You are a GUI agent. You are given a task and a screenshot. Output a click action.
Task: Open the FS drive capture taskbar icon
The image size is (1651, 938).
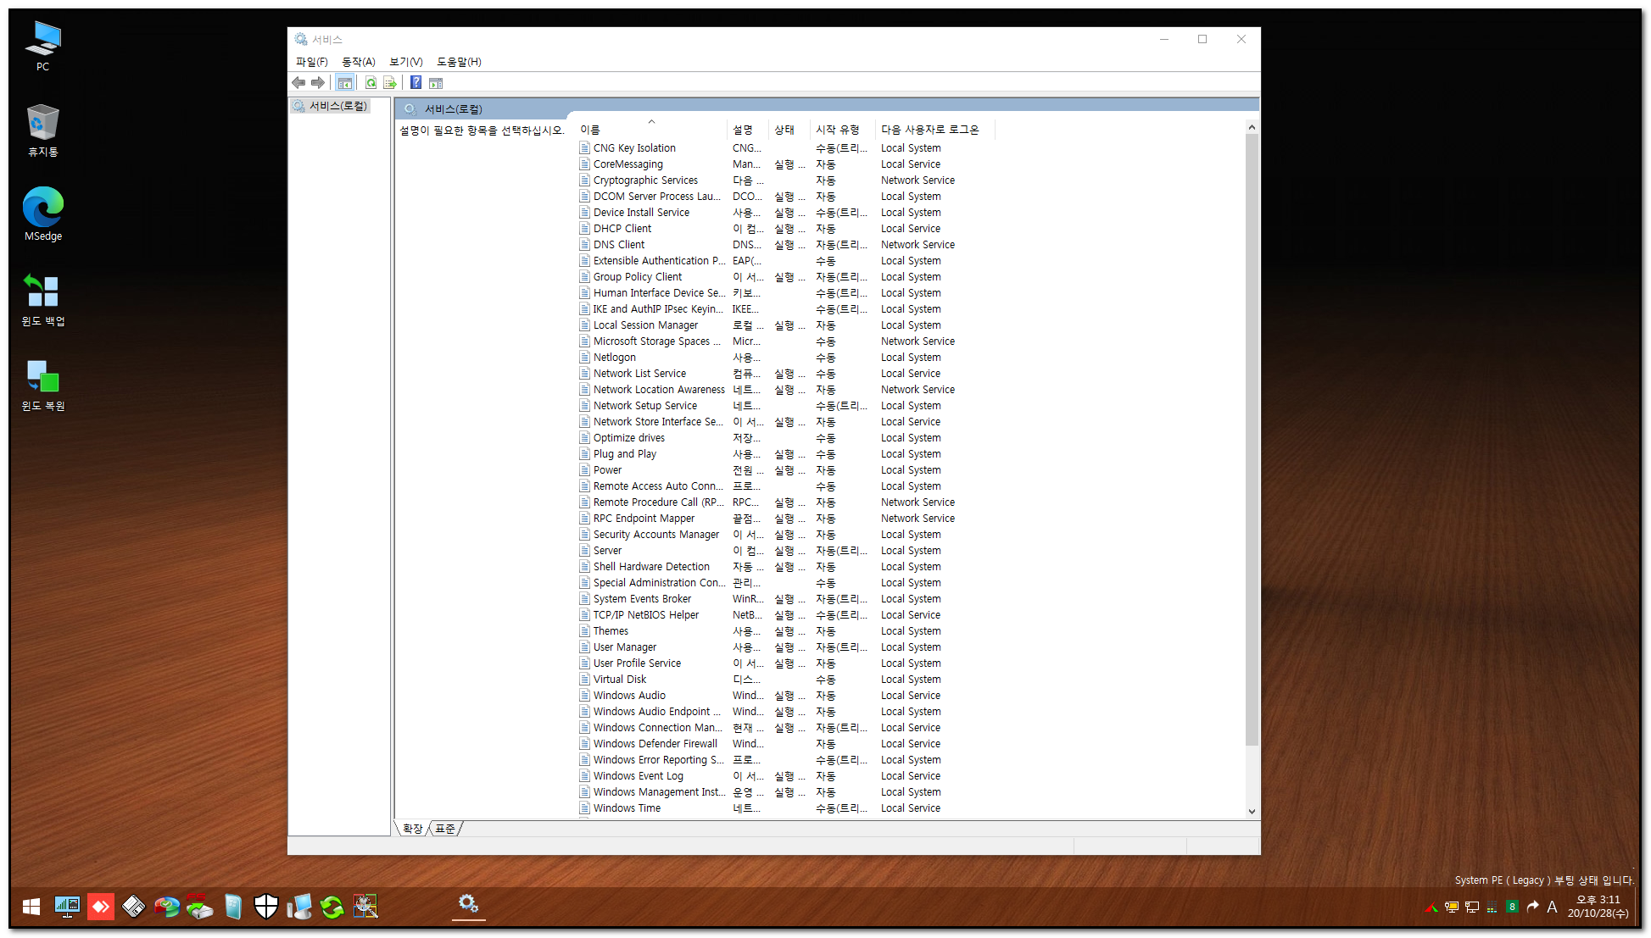coord(200,907)
